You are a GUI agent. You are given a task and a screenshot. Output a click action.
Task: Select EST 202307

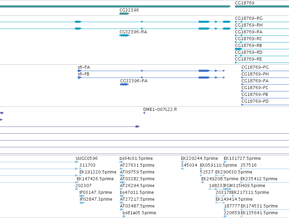click(x=83, y=186)
